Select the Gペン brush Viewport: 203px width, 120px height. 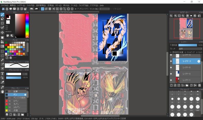coord(16,101)
